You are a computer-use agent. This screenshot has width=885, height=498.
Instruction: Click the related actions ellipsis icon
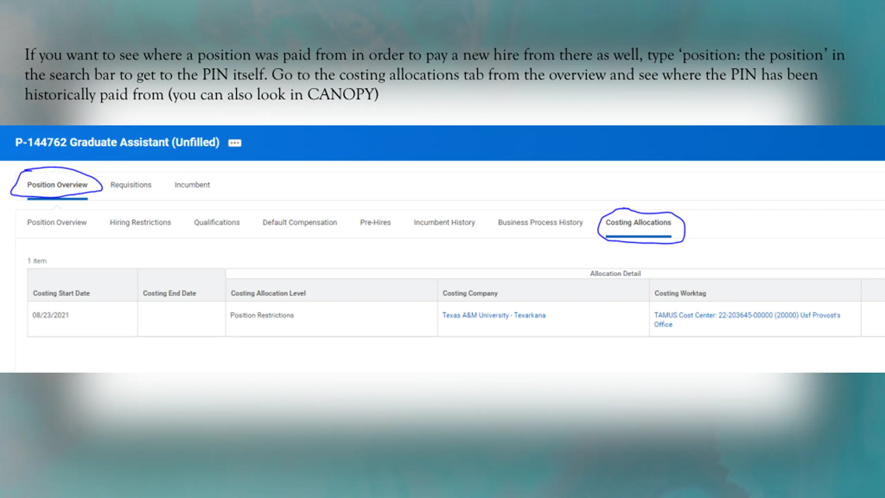pyautogui.click(x=235, y=143)
